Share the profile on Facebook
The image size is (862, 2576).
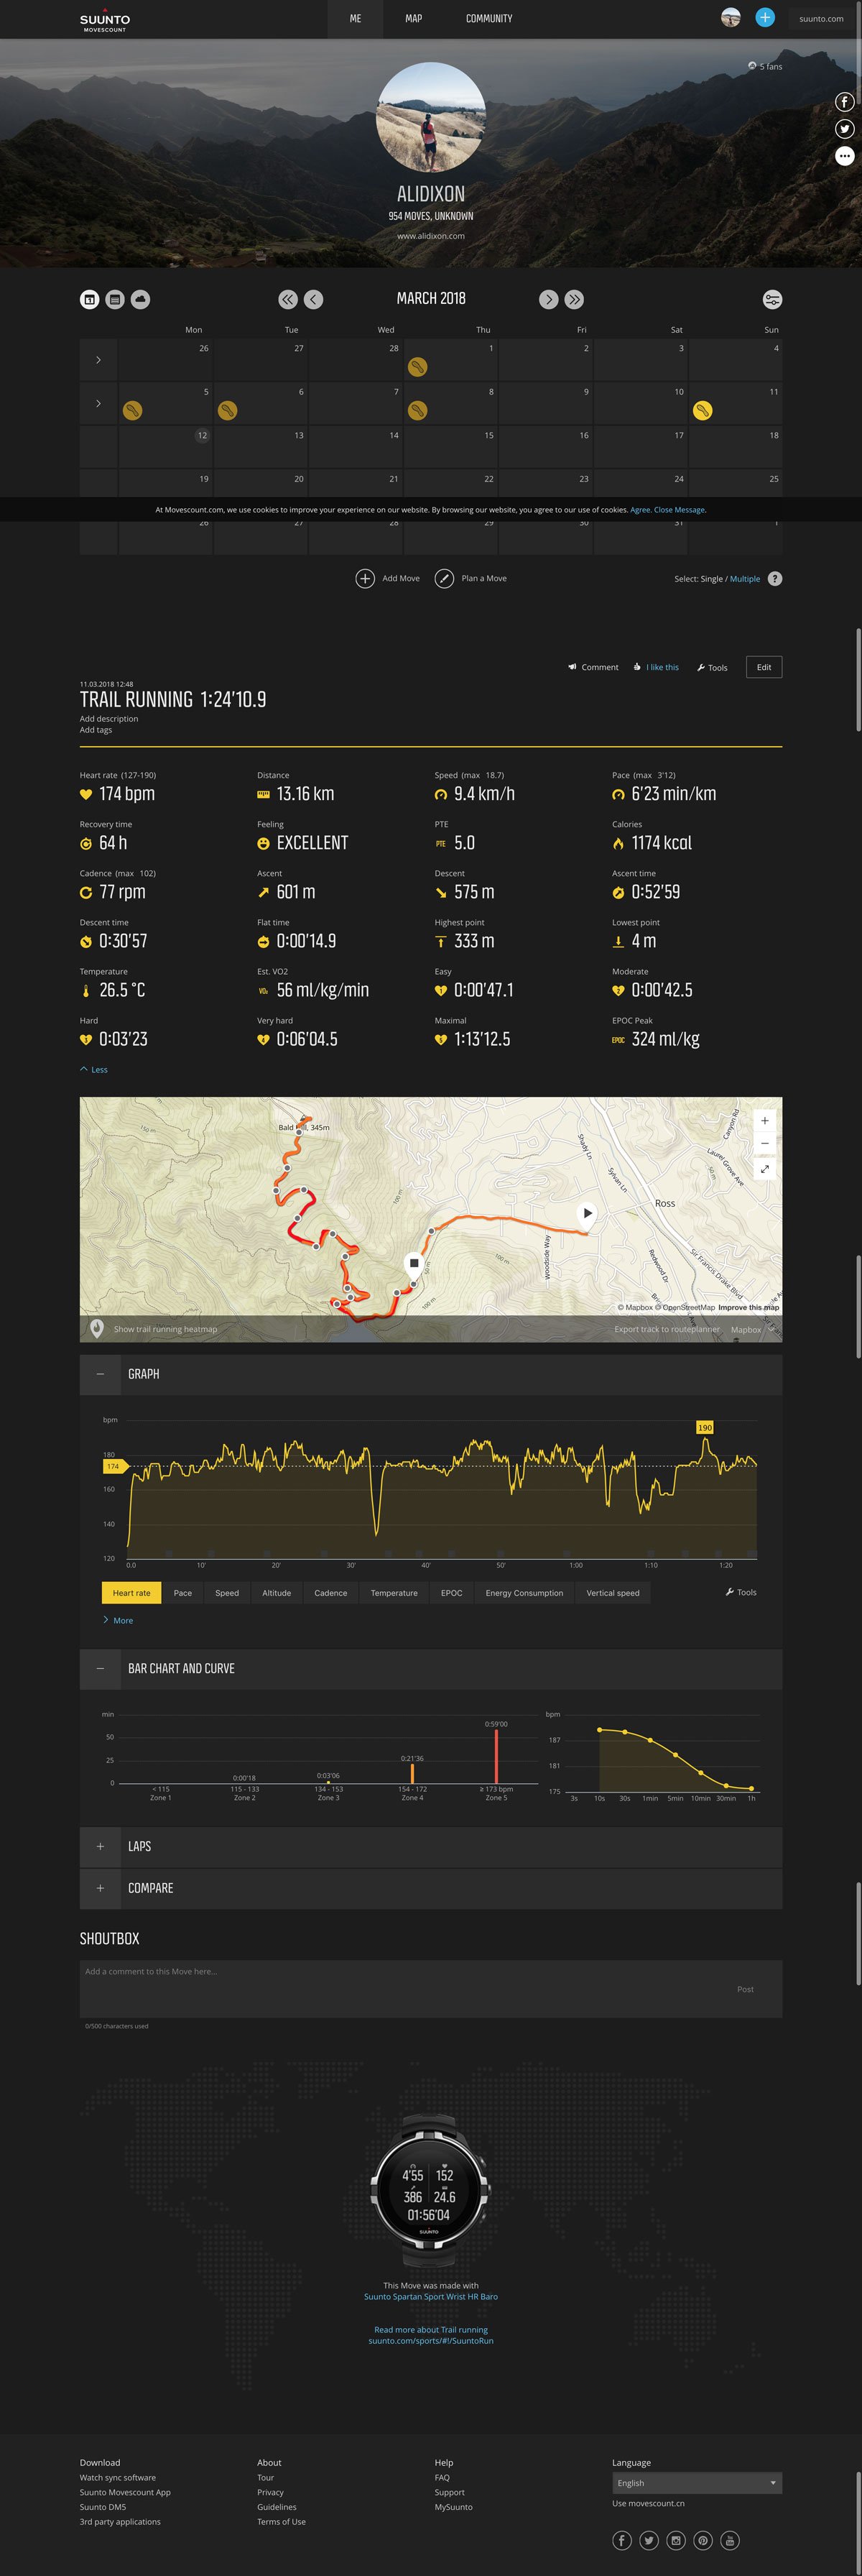pyautogui.click(x=845, y=102)
